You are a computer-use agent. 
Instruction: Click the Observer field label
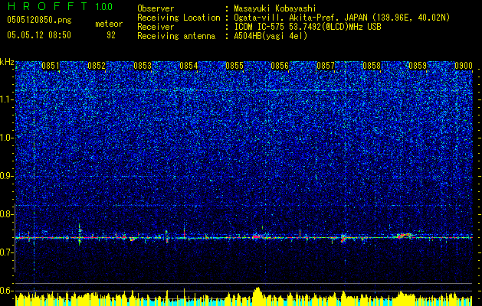click(x=156, y=8)
